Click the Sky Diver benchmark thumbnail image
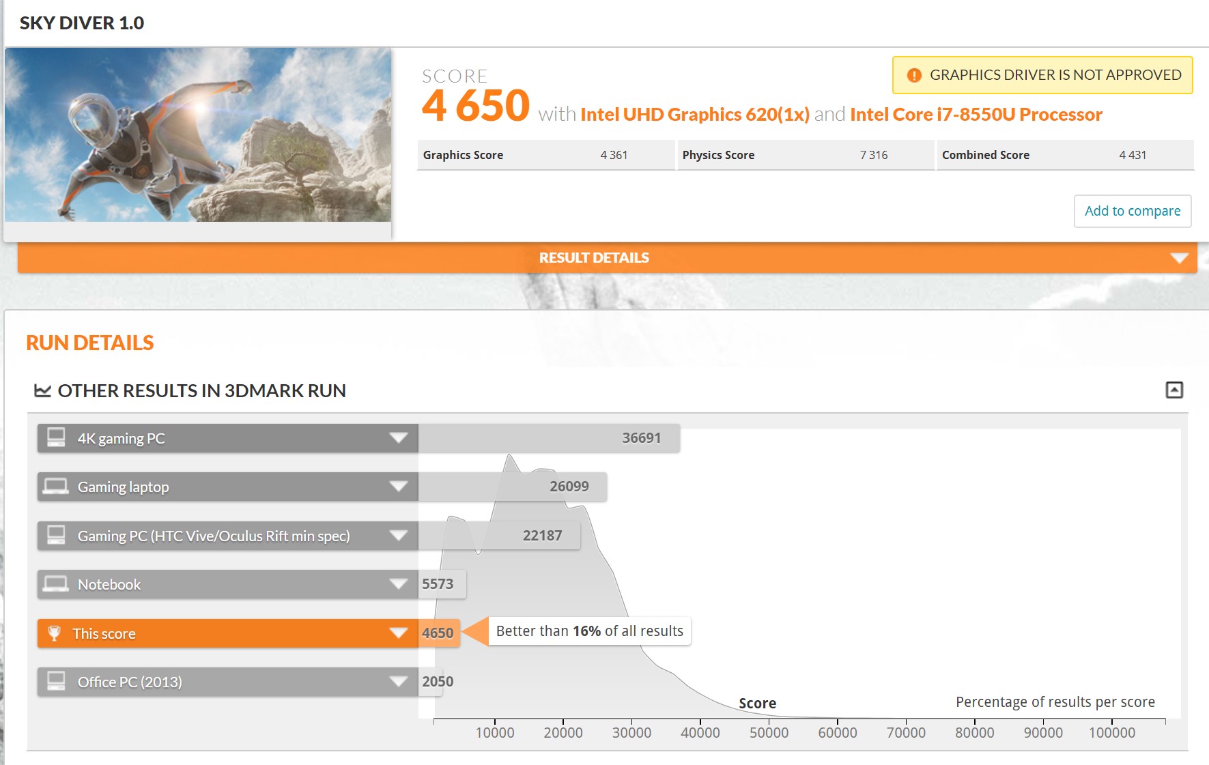The height and width of the screenshot is (765, 1209). point(198,134)
